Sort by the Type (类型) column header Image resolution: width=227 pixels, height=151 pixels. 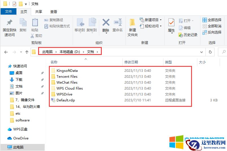tap(168, 62)
